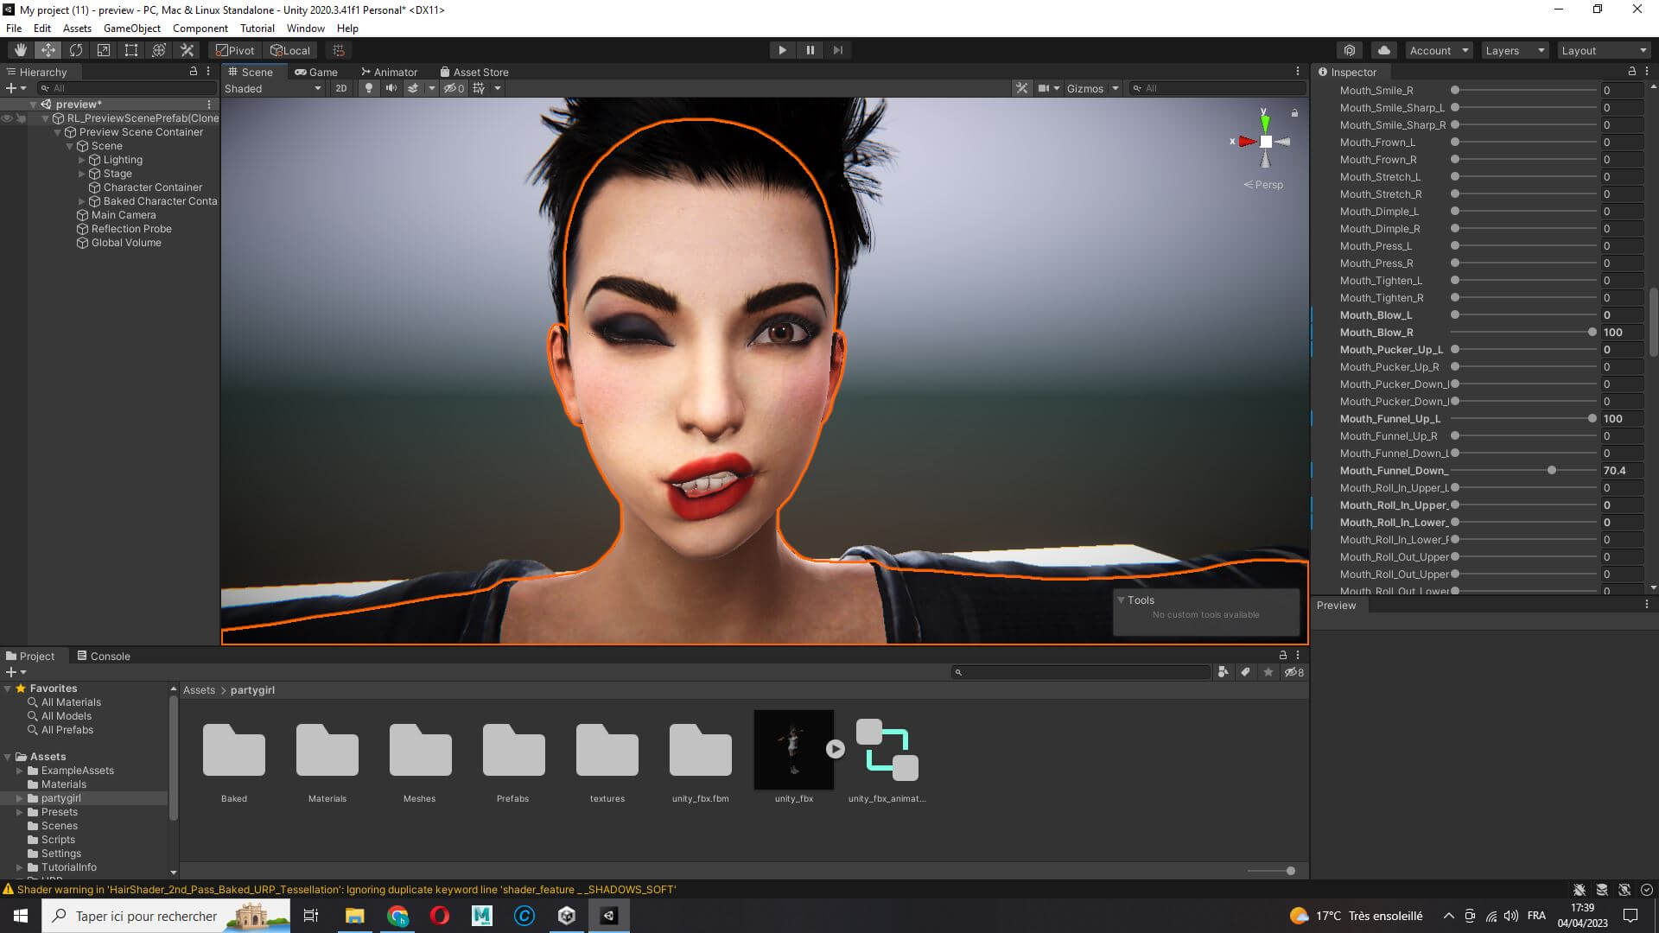Image resolution: width=1659 pixels, height=933 pixels.
Task: Toggle 2D view mode
Action: 341,88
